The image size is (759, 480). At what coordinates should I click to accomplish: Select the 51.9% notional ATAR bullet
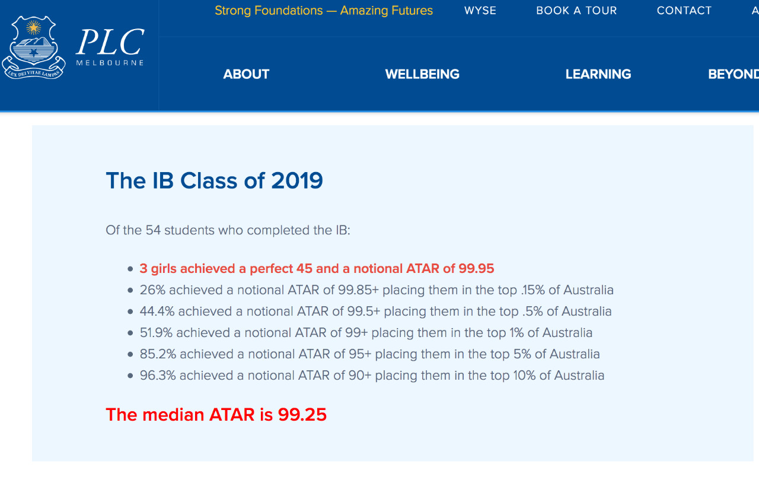tap(366, 333)
